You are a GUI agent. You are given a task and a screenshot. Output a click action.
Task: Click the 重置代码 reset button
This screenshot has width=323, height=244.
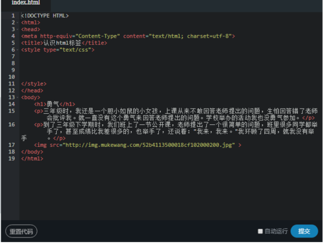(21, 231)
